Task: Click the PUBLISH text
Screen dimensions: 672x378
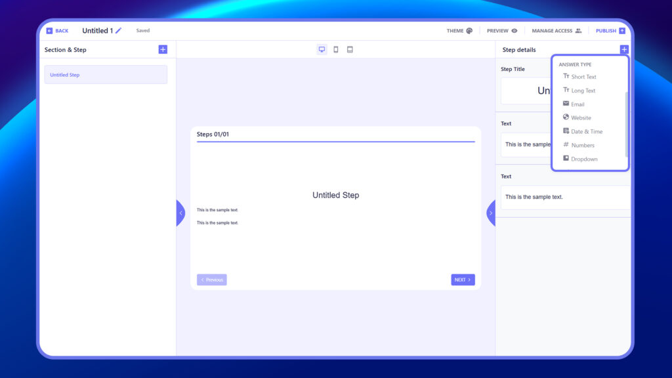Action: [606, 31]
